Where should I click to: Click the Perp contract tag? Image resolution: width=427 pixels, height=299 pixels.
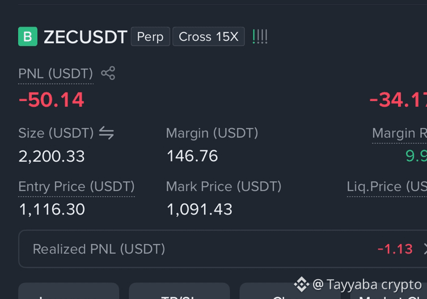[x=150, y=36]
